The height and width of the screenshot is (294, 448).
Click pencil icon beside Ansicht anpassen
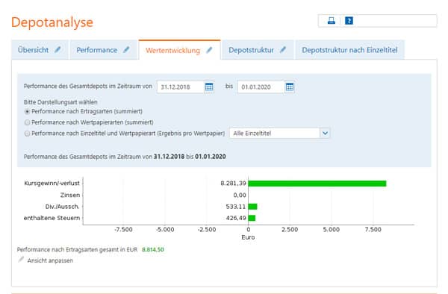pyautogui.click(x=21, y=260)
